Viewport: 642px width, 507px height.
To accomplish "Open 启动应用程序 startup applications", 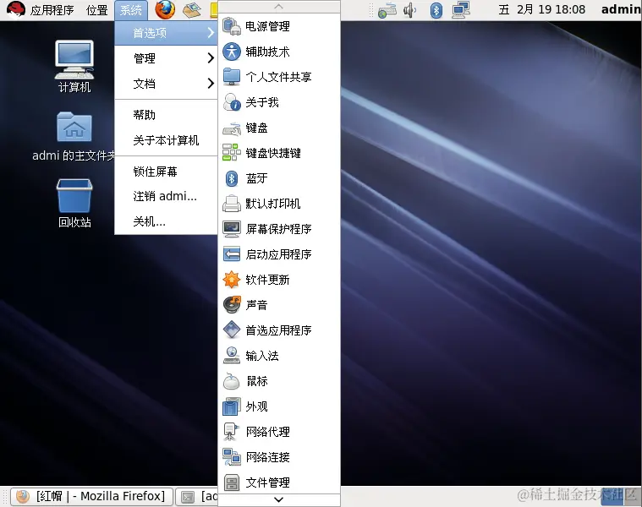I will click(279, 254).
